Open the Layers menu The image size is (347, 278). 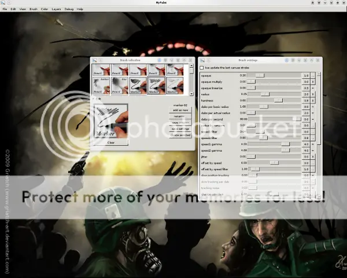(x=56, y=9)
